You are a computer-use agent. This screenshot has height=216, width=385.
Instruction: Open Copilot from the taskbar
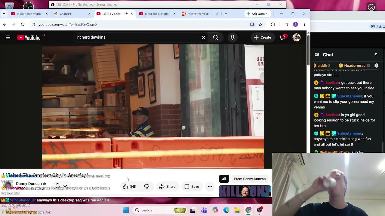[215, 210]
